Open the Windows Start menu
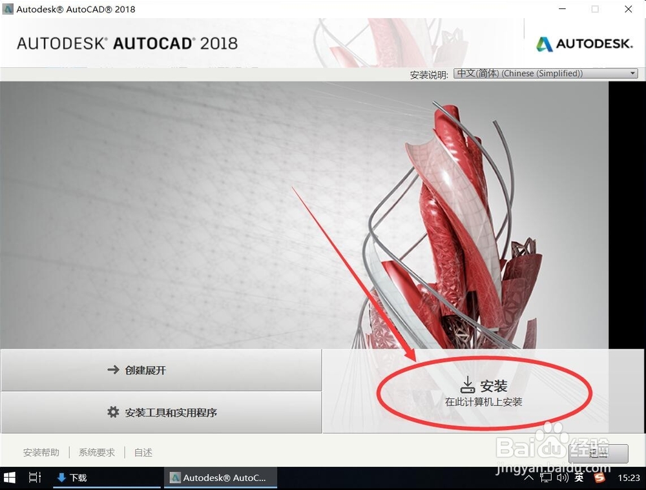Screen dimensions: 646x490 9,477
